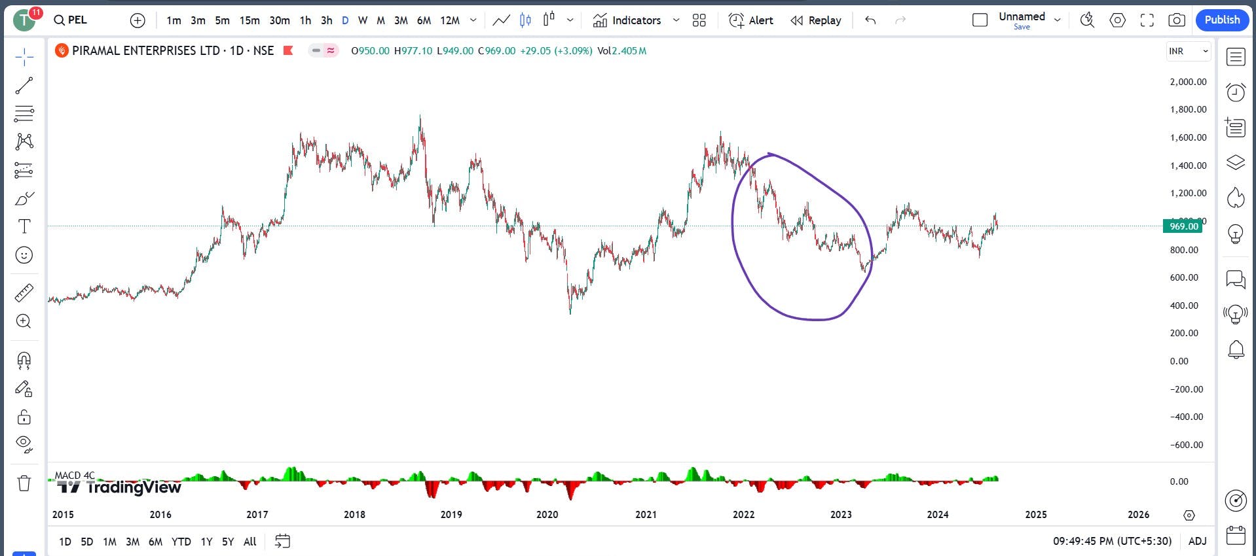Set the date range to YTD
The width and height of the screenshot is (1256, 556).
[x=181, y=542]
